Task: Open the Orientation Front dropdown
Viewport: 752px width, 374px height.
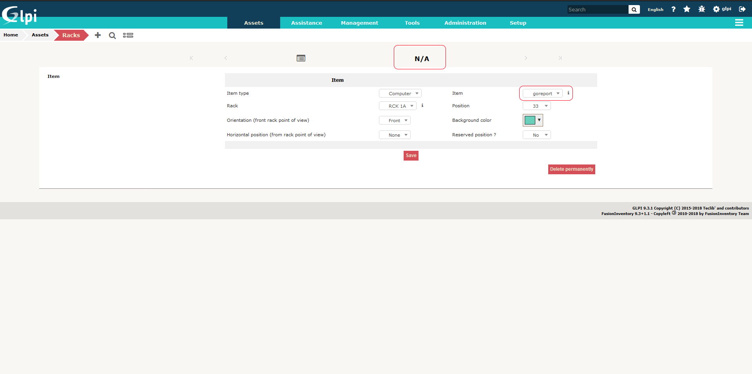Action: click(x=395, y=120)
